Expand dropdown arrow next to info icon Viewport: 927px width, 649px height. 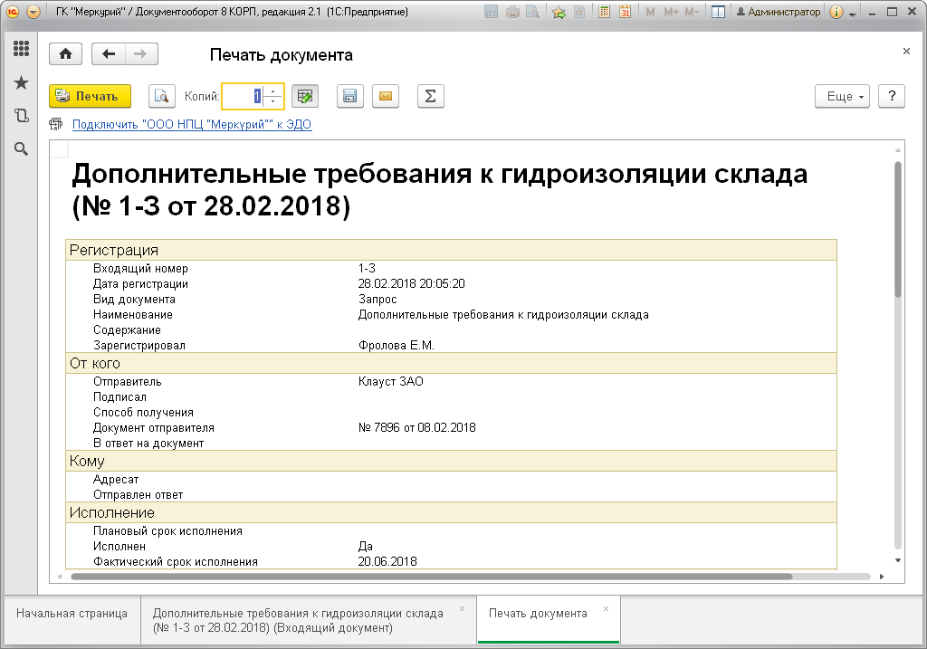(852, 13)
